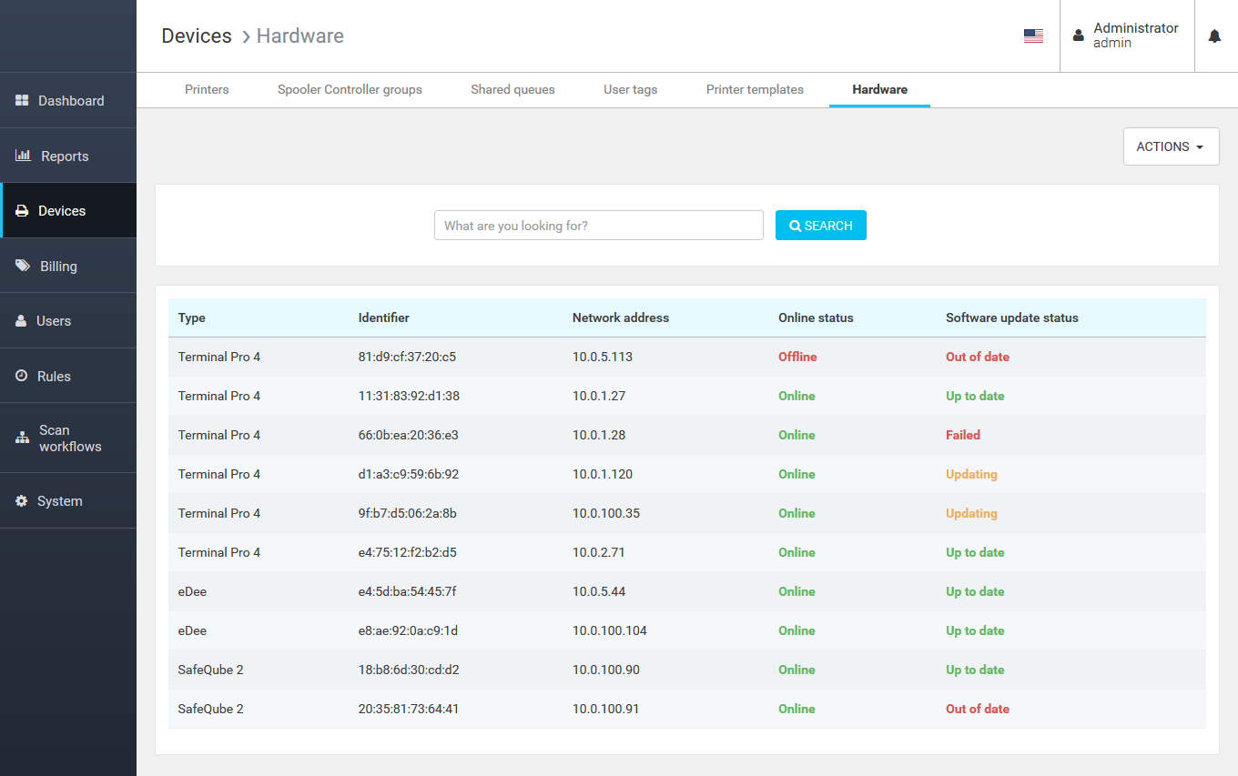The width and height of the screenshot is (1238, 776).
Task: Click the Scan workflows sitemap icon
Action: pos(23,438)
